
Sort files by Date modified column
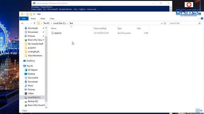pos(100,28)
